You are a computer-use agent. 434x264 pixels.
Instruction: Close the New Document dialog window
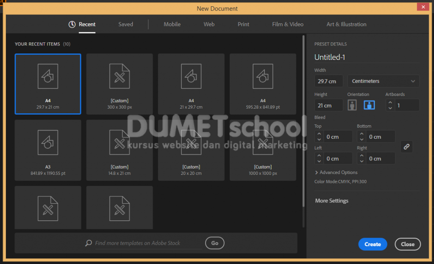coord(423,7)
